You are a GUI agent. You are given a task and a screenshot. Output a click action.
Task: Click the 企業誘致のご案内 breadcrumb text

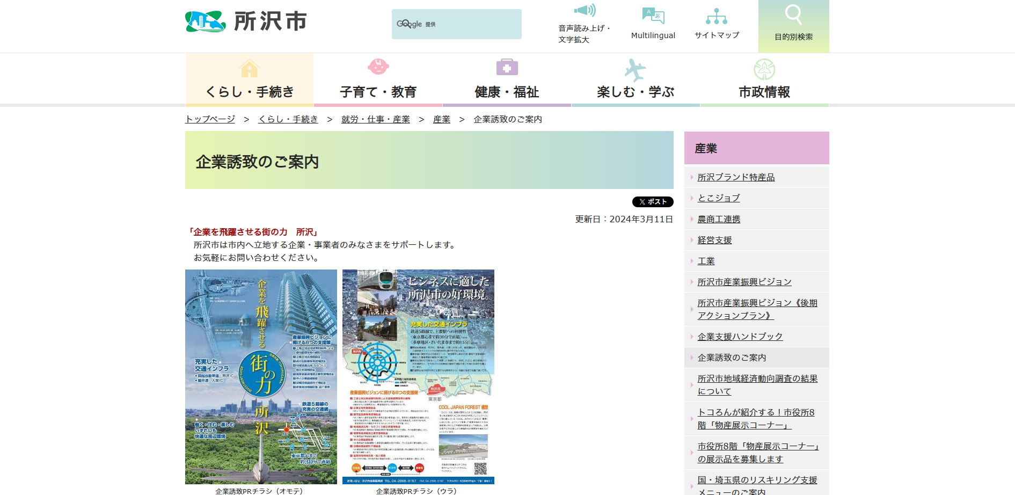pyautogui.click(x=508, y=119)
